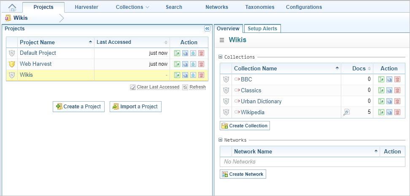Delete the Web Harvest project
Viewport: 410px width, 196px height.
pyautogui.click(x=201, y=64)
